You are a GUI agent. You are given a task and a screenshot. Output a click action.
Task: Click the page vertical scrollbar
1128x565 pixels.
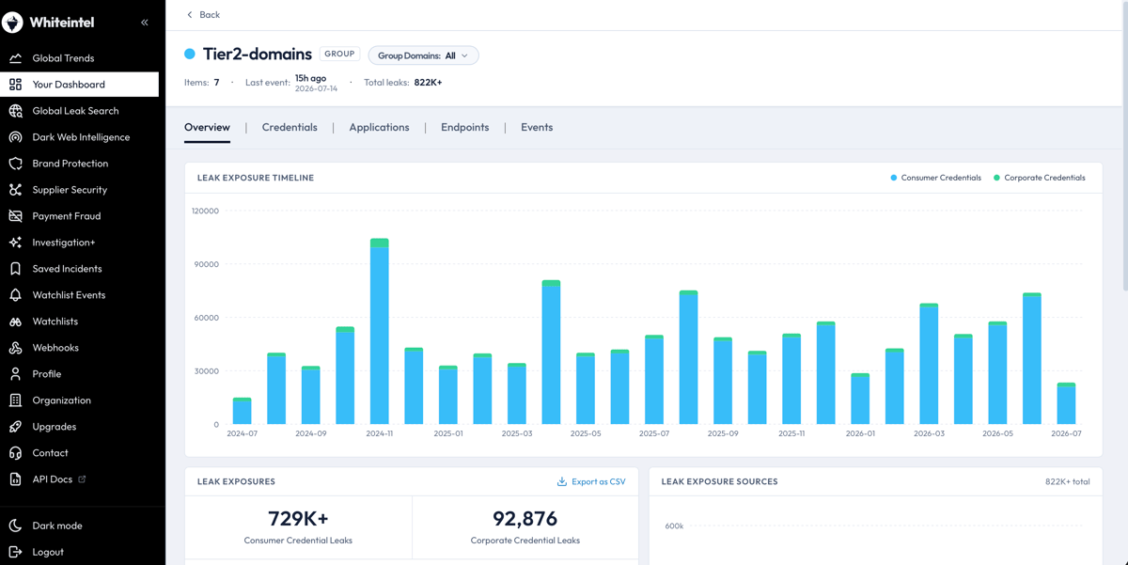pos(1124,146)
